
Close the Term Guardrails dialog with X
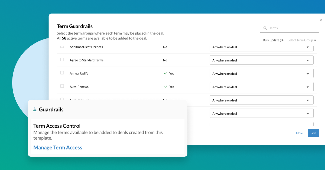(x=321, y=20)
